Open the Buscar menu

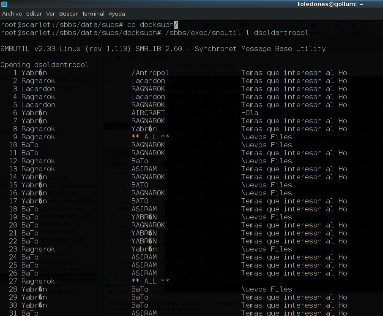(68, 14)
